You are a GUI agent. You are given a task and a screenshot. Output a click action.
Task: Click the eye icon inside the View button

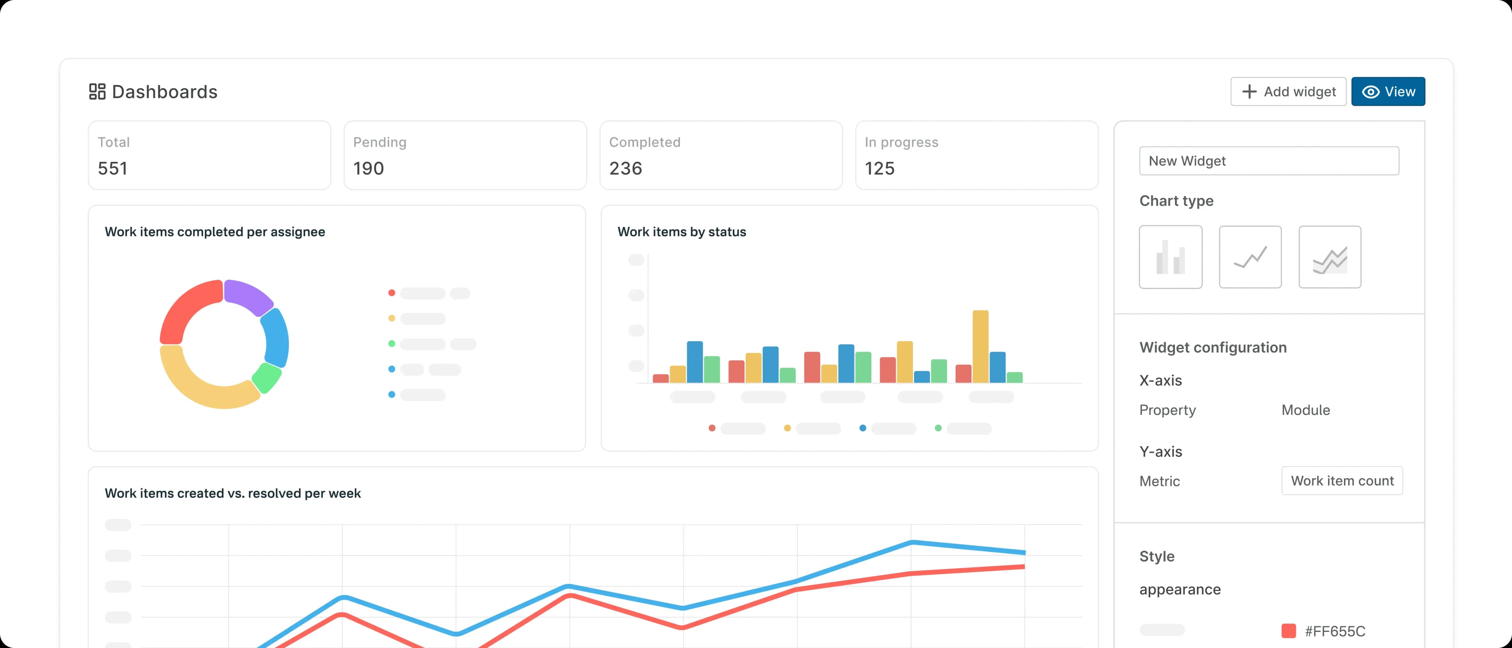coord(1371,91)
